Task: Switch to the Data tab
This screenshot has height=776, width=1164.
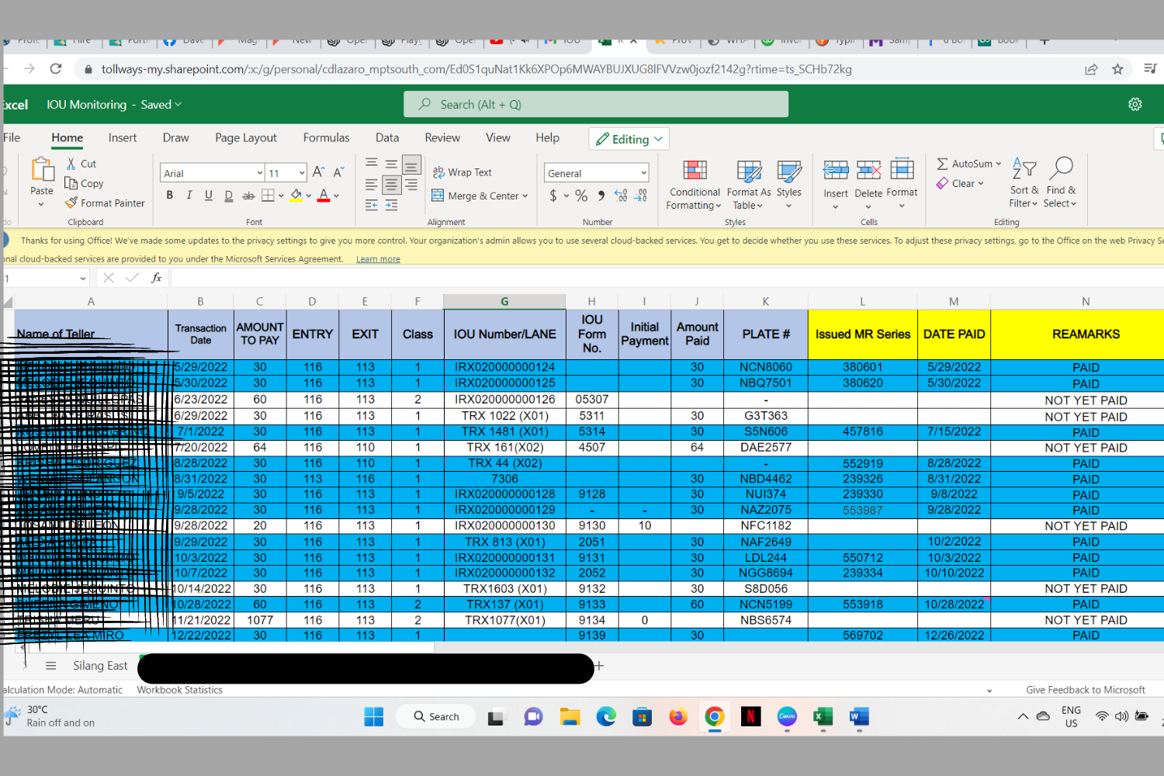Action: tap(387, 137)
